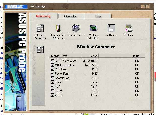Image resolution: width=156 pixels, height=115 pixels.
Task: Open the History icon
Action: click(129, 28)
